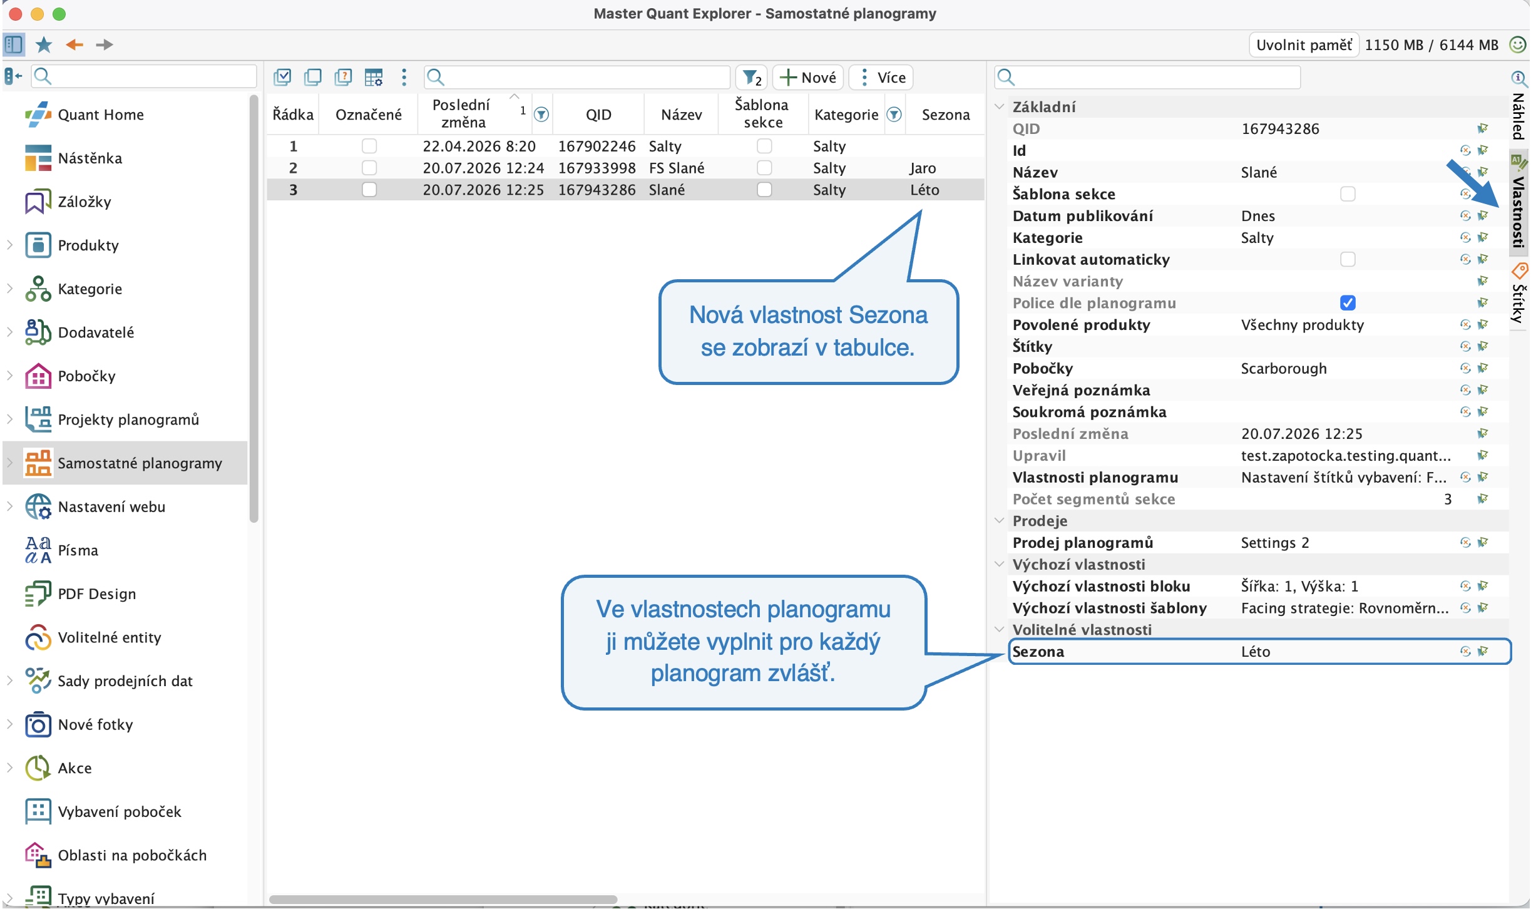1531x909 pixels.
Task: Click the Uvolnit paměť button
Action: (1304, 44)
